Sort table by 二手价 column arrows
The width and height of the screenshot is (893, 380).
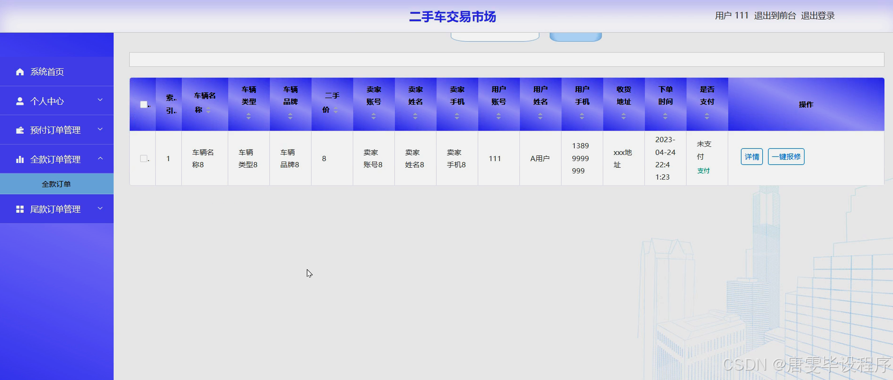pos(336,110)
